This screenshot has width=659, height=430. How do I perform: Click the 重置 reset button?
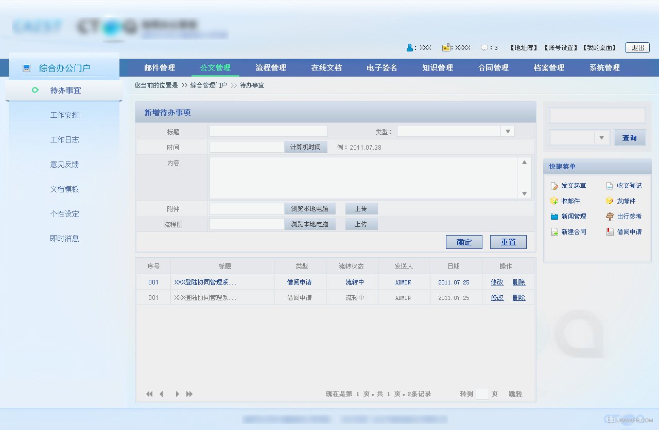click(508, 242)
